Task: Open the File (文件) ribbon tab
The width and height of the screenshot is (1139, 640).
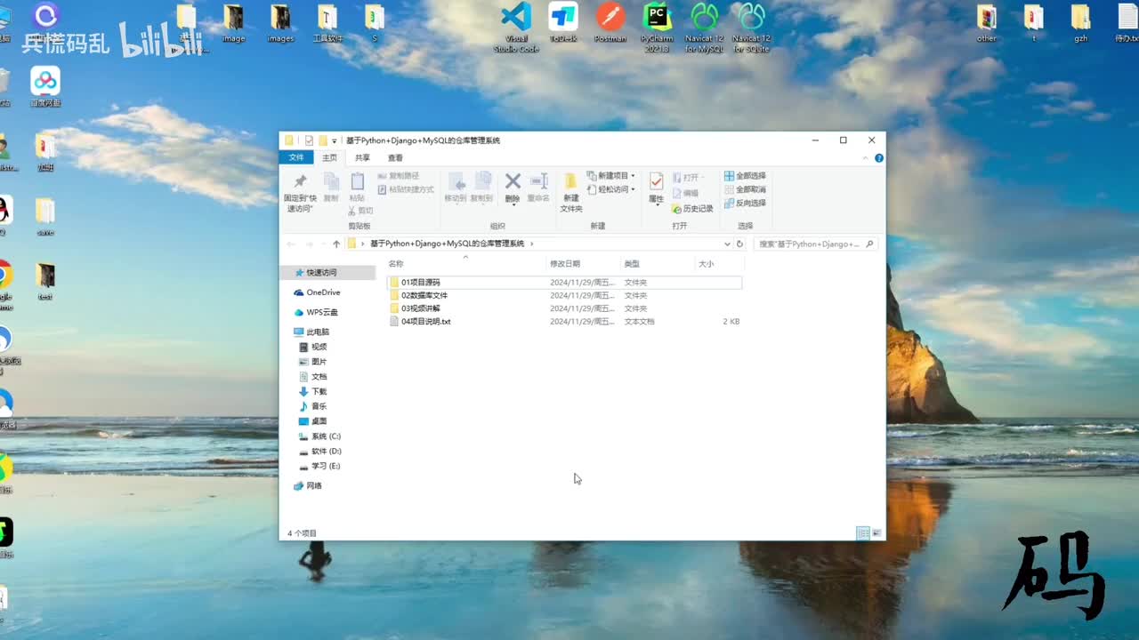Action: (296, 157)
